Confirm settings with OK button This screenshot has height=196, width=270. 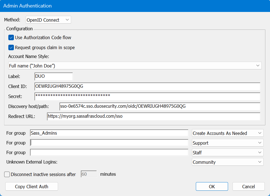(x=212, y=187)
